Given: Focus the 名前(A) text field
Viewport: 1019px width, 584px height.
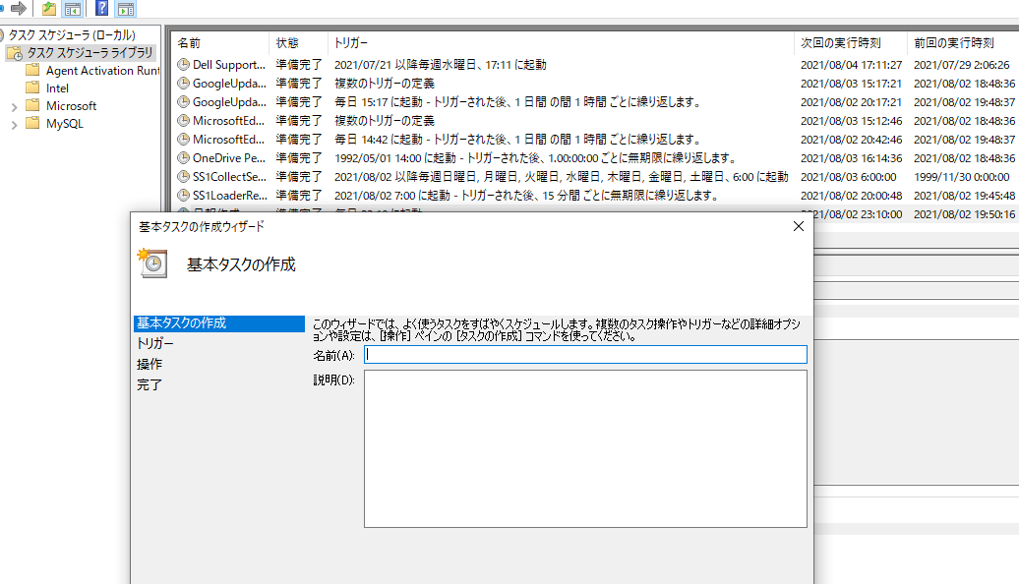Looking at the screenshot, I should click(585, 354).
